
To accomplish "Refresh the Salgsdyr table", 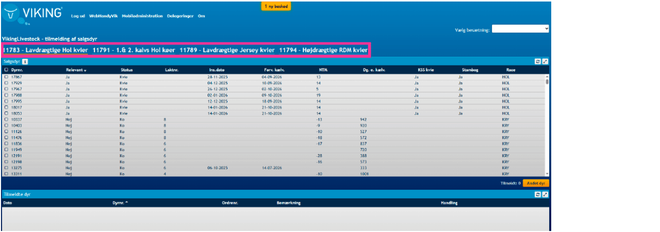I will point(537,61).
